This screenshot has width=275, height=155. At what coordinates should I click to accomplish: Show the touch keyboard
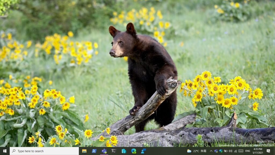(241, 151)
